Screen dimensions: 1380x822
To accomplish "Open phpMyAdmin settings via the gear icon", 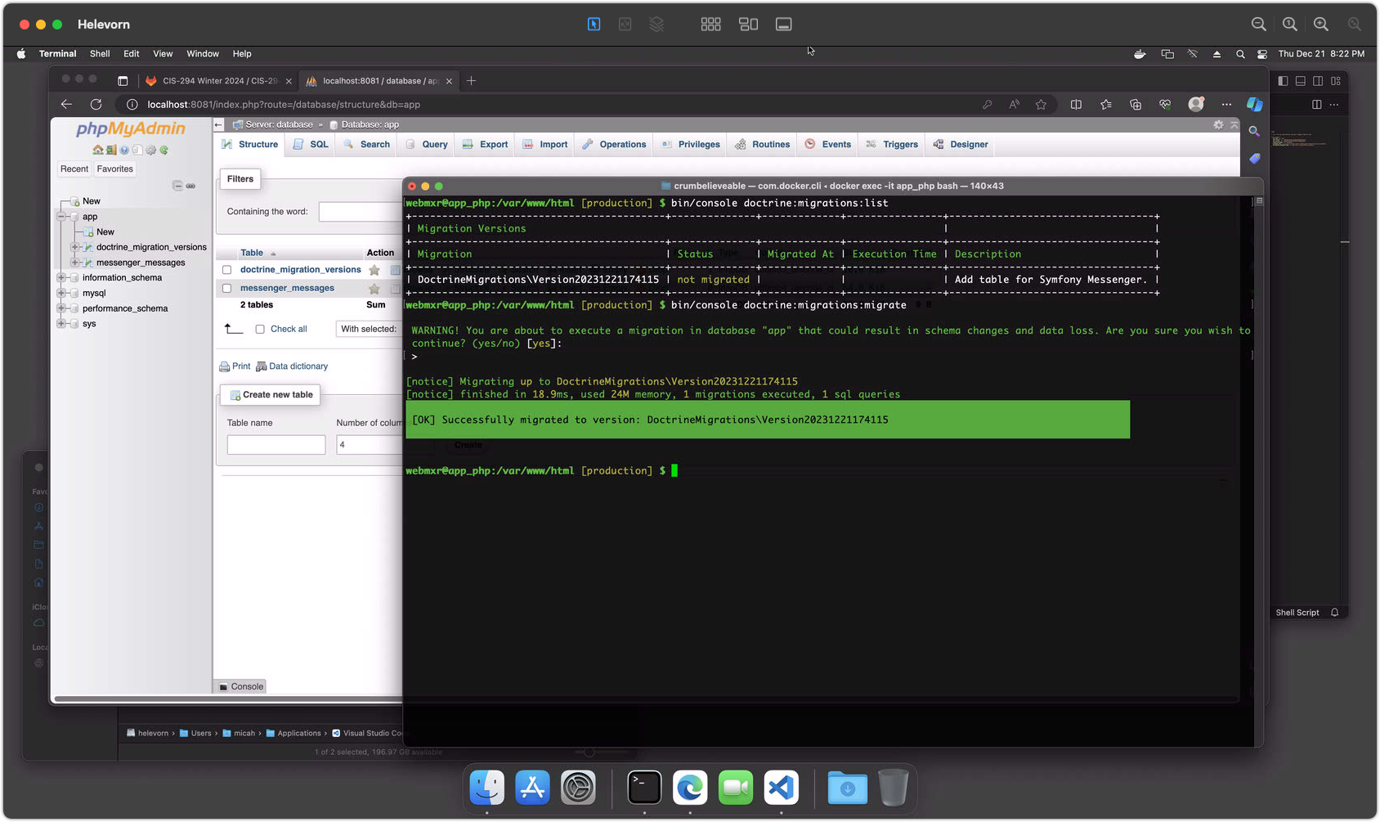I will 151,150.
